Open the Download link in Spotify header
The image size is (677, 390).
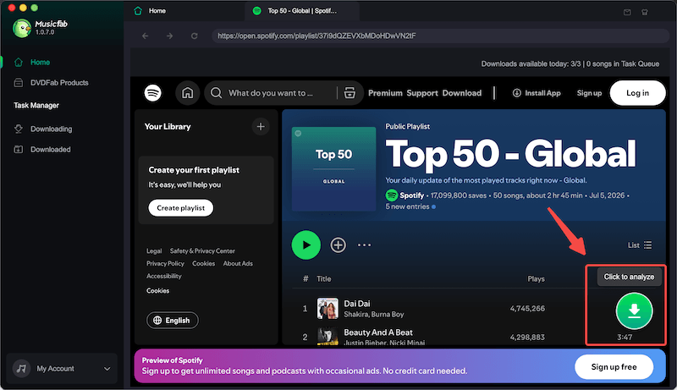(x=461, y=93)
